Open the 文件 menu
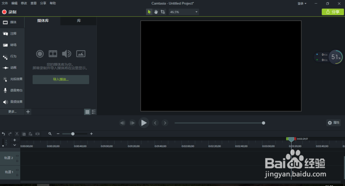 5,3
